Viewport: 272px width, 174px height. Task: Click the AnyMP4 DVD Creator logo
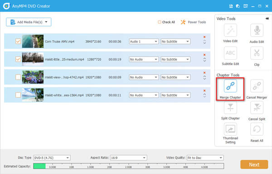7,6
